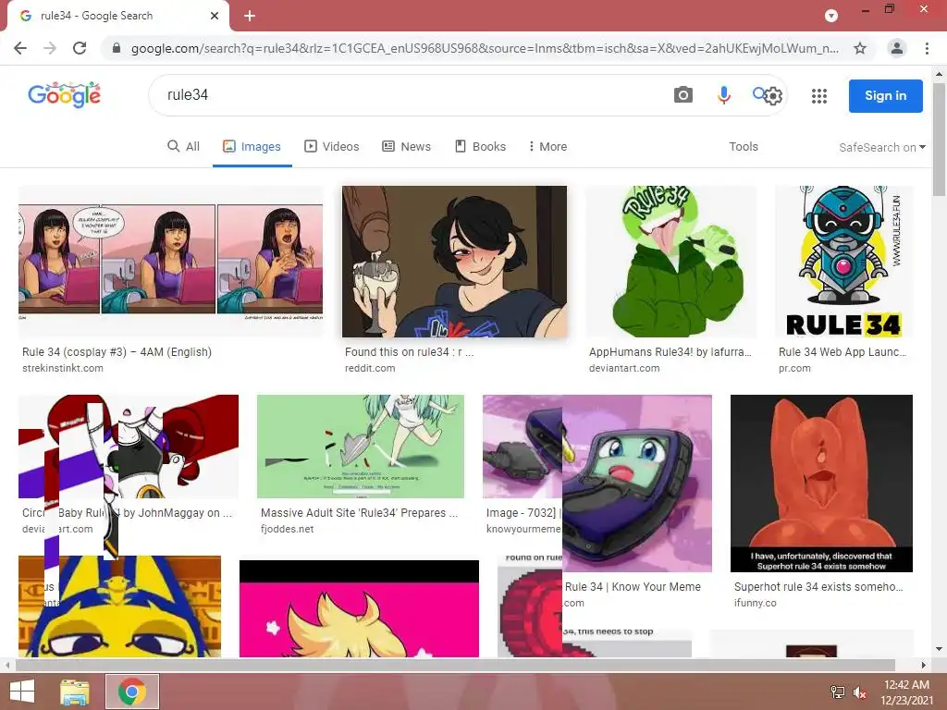The width and height of the screenshot is (947, 710).
Task: Click the magnifier-gear search icon
Action: click(767, 95)
